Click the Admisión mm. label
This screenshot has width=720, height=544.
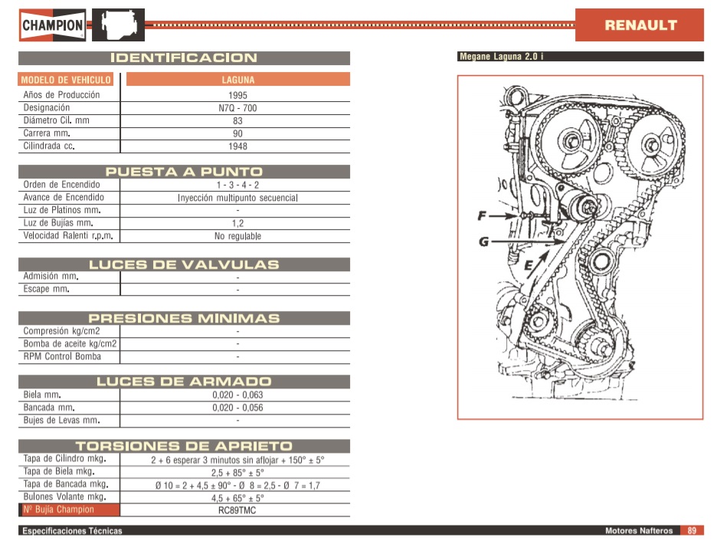(x=51, y=276)
